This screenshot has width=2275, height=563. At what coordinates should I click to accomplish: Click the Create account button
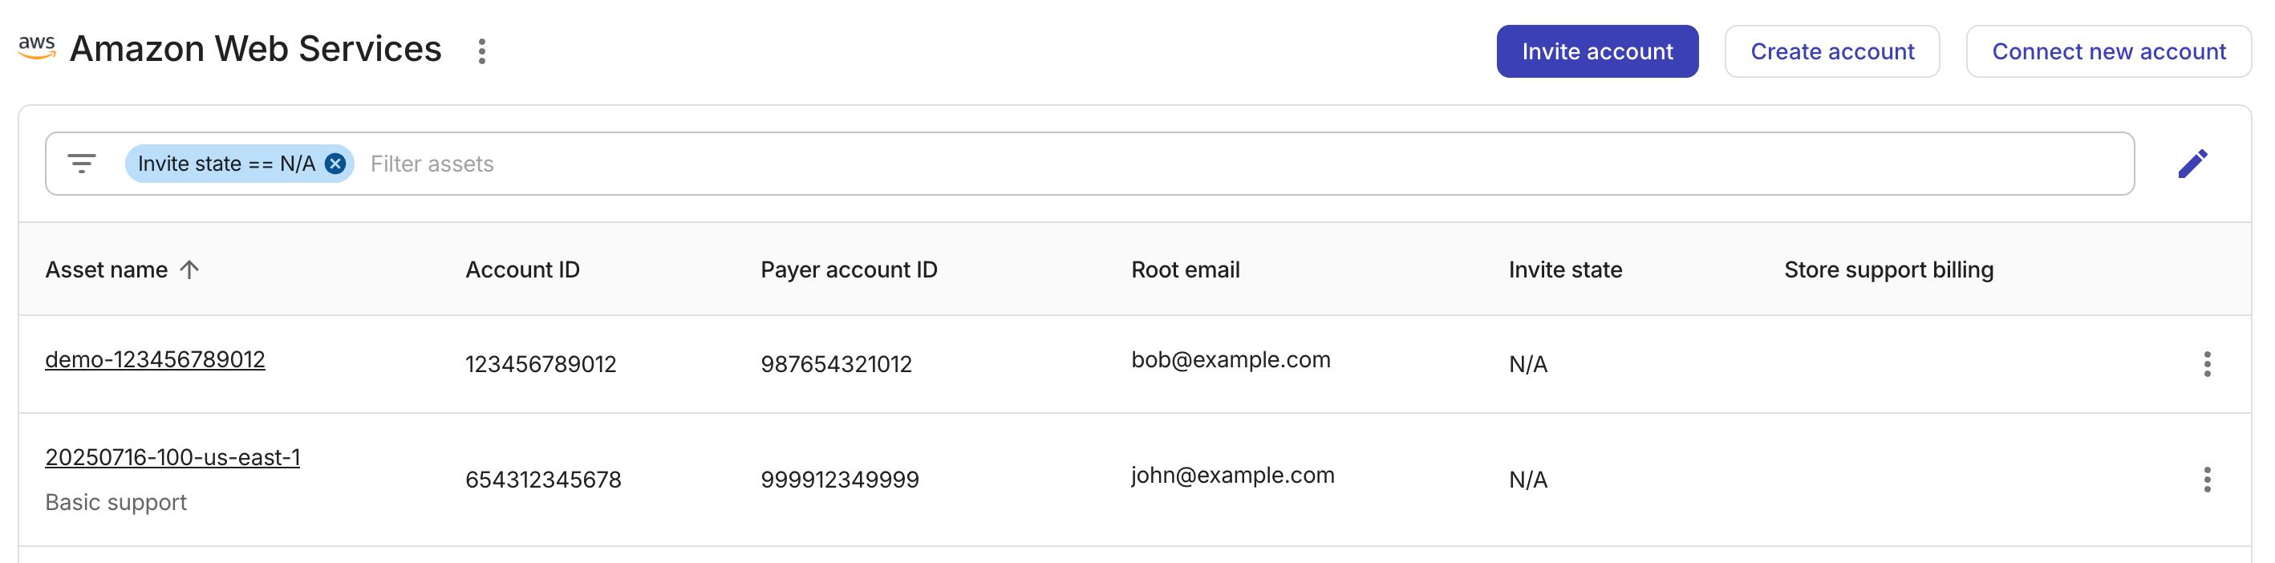tap(1831, 51)
